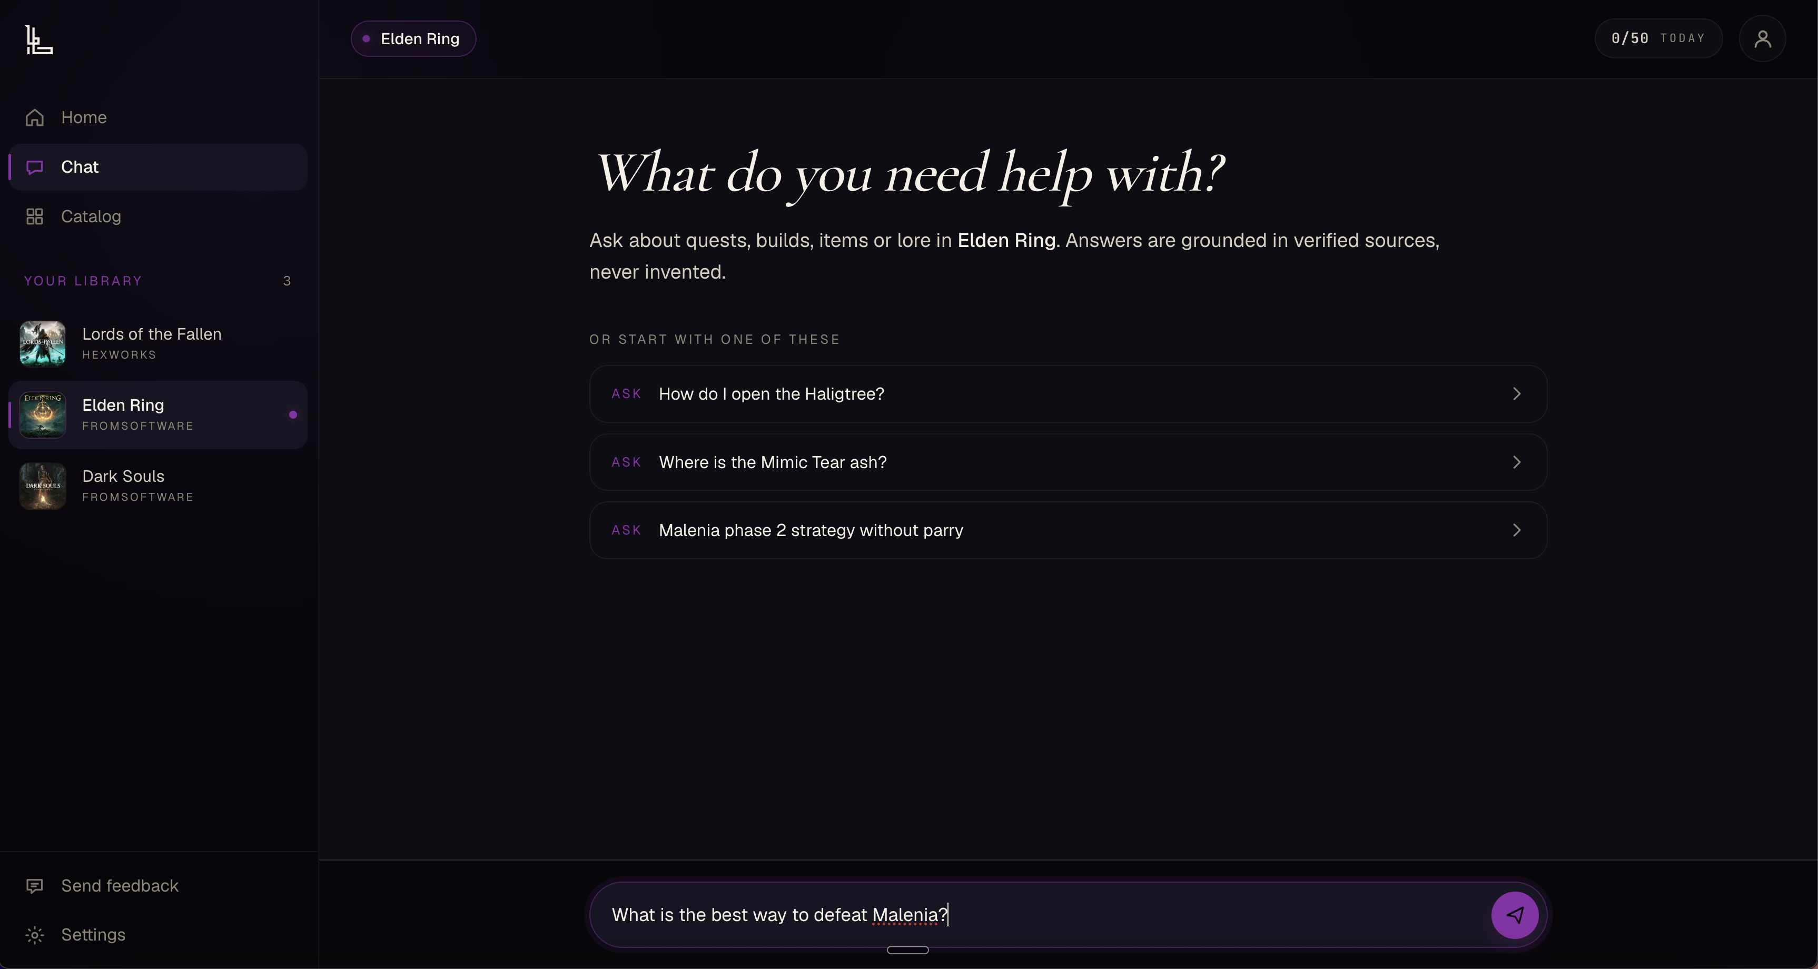
Task: Ask 'Where is the Mimic Tear ash?'
Action: [1068, 462]
